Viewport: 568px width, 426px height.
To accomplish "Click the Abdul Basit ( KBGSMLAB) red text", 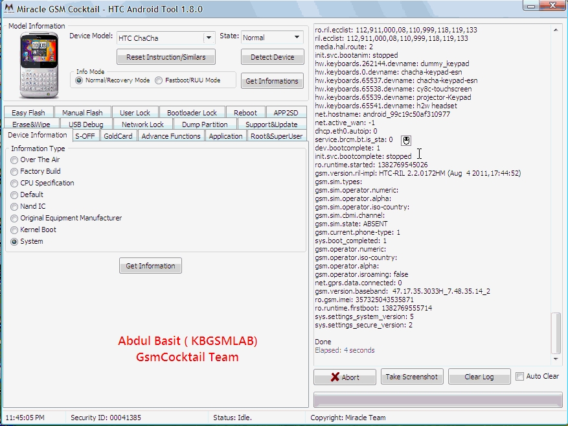I will point(188,341).
